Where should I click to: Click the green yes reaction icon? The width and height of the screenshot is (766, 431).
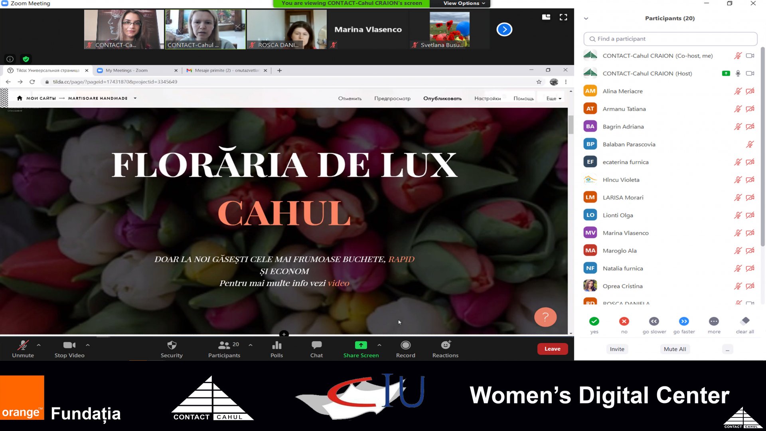coord(594,321)
